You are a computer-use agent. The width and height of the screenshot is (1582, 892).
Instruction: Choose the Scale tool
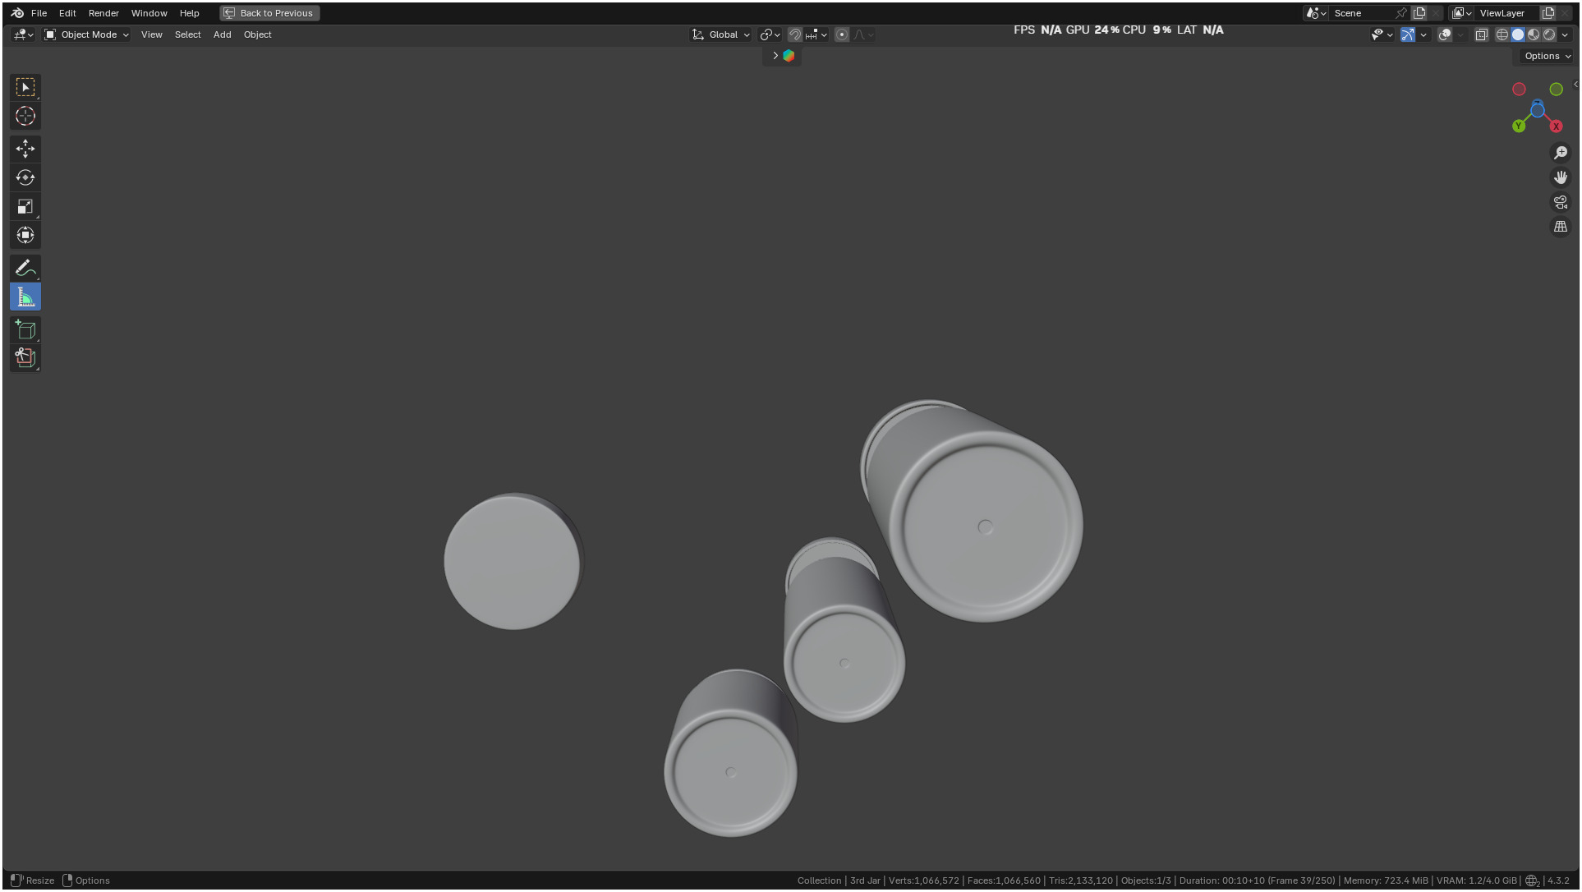(25, 206)
